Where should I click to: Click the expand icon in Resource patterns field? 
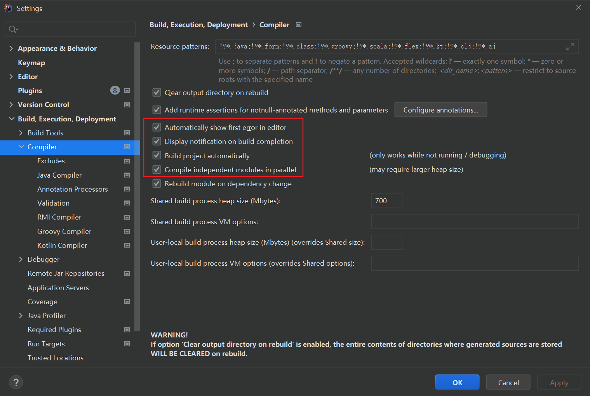click(570, 47)
